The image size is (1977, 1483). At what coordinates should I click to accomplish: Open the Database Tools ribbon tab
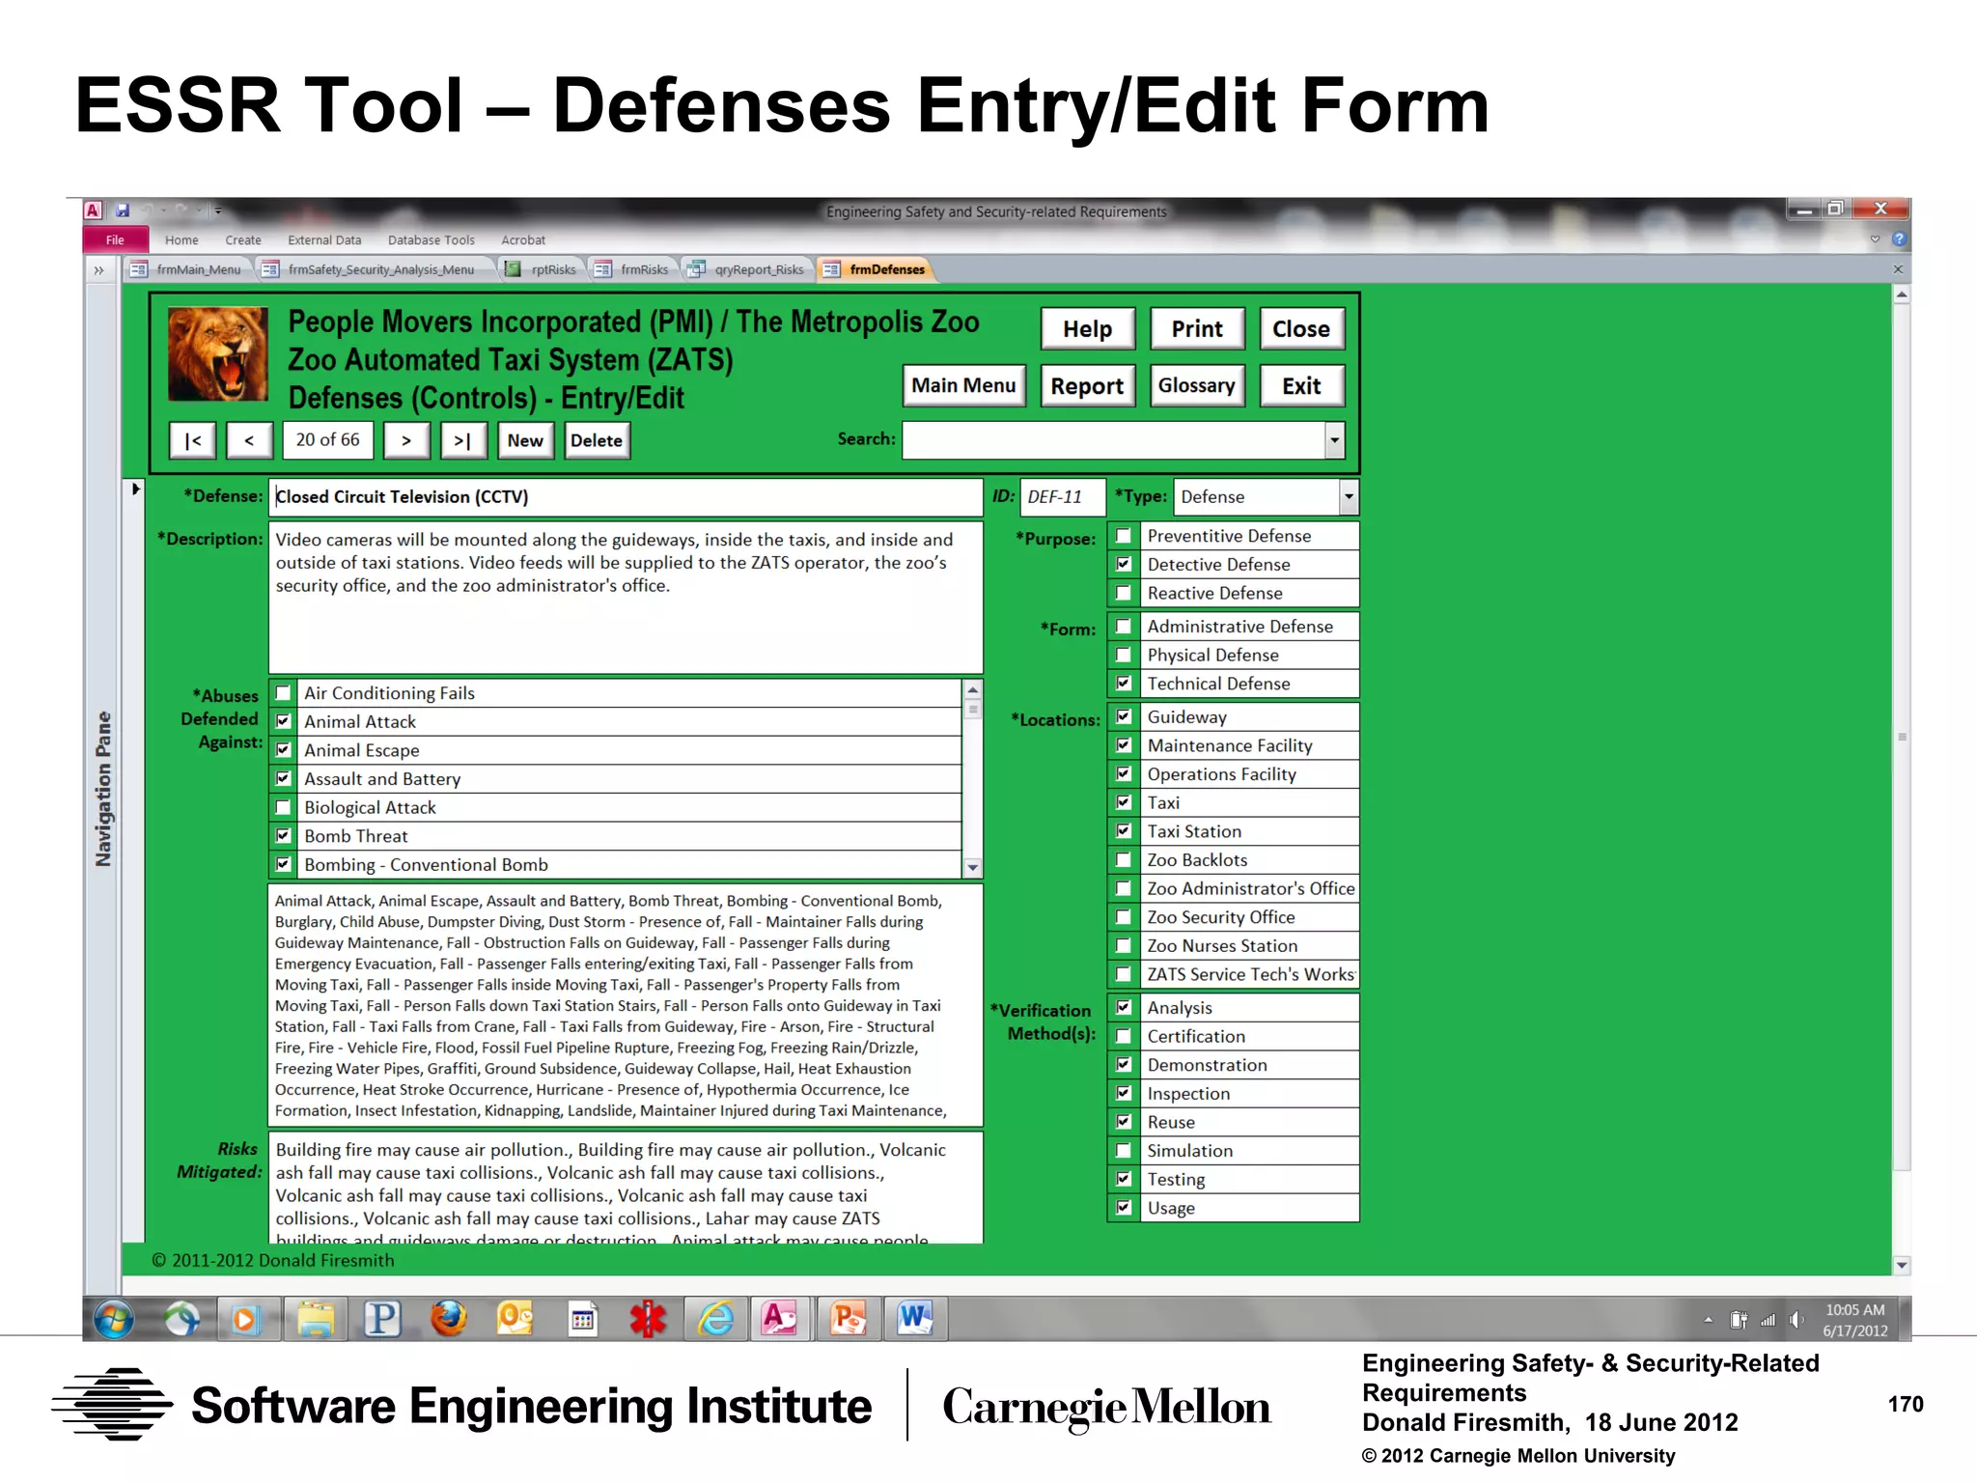pyautogui.click(x=432, y=240)
